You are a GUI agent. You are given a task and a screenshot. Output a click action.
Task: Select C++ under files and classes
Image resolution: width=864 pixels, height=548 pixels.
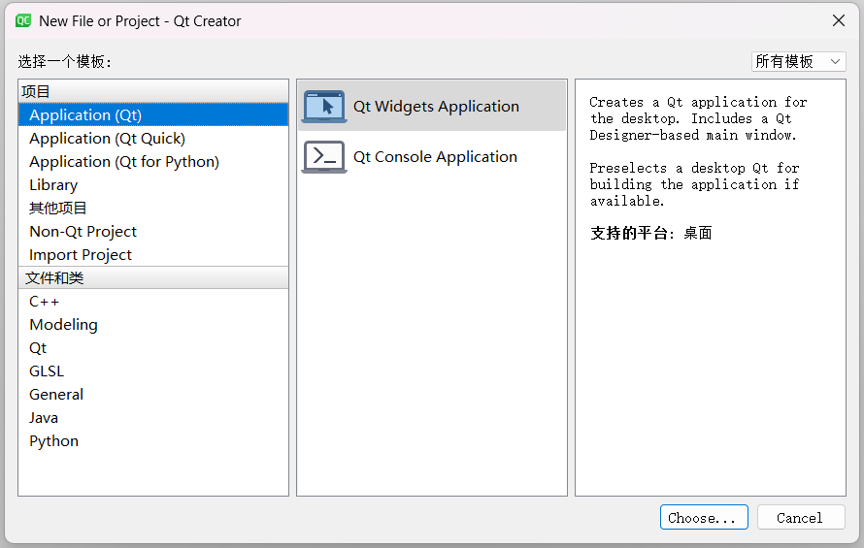[x=153, y=302]
